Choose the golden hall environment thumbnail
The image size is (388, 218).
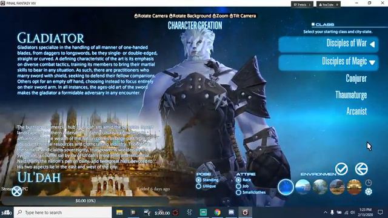click(354, 187)
